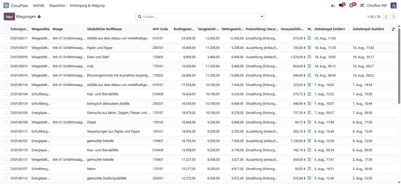401x184 pixels.
Task: Sort by the Waage column header
Action: coord(58,29)
